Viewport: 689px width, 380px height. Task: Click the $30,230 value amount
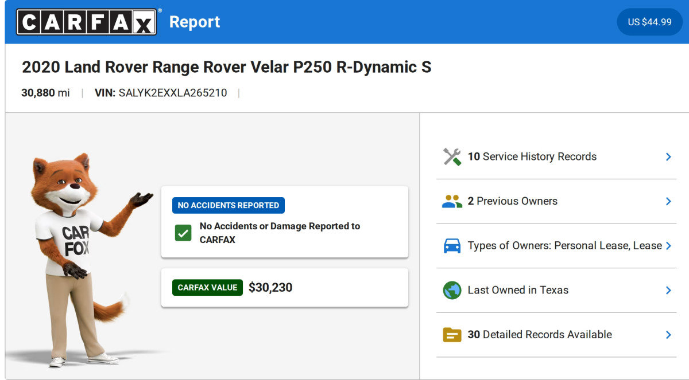click(270, 288)
